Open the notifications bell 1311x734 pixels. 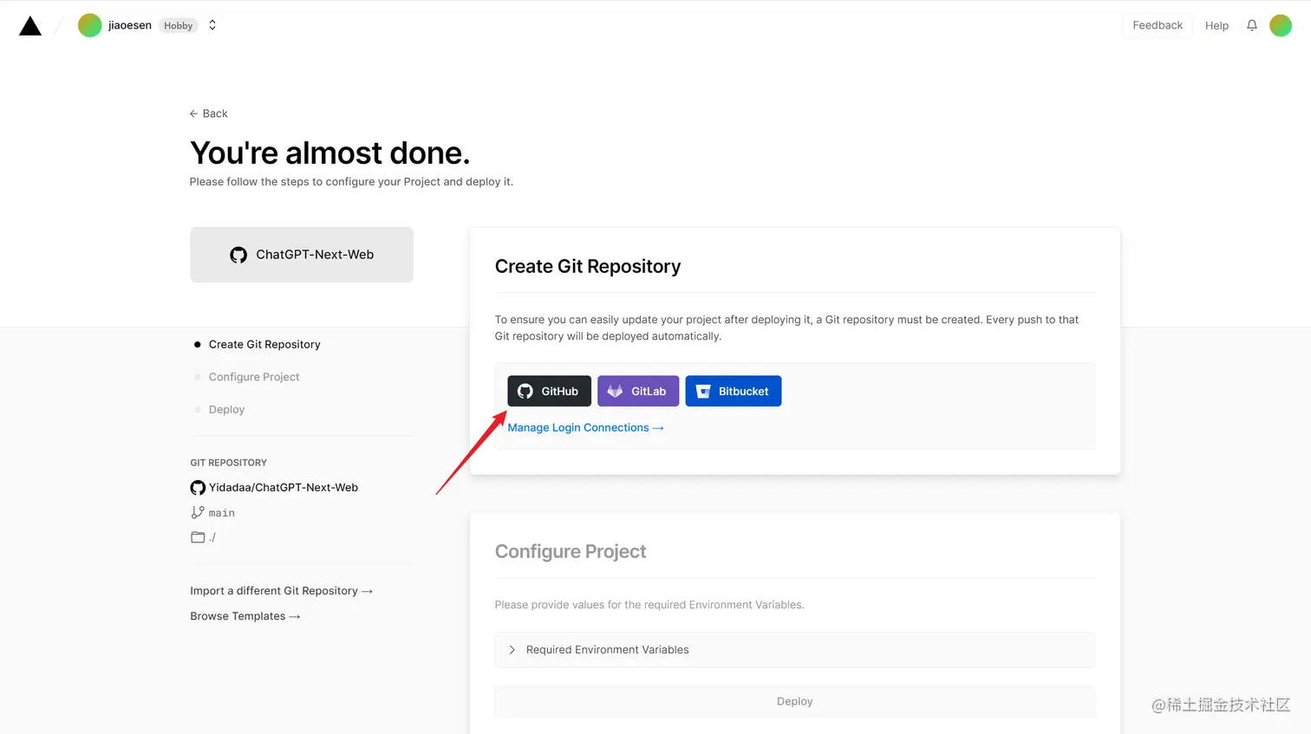[x=1252, y=25]
